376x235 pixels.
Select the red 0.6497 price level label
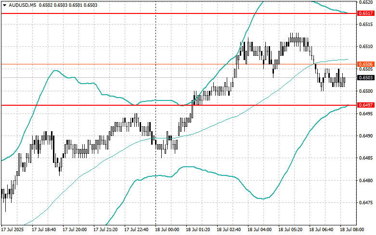[x=366, y=105]
